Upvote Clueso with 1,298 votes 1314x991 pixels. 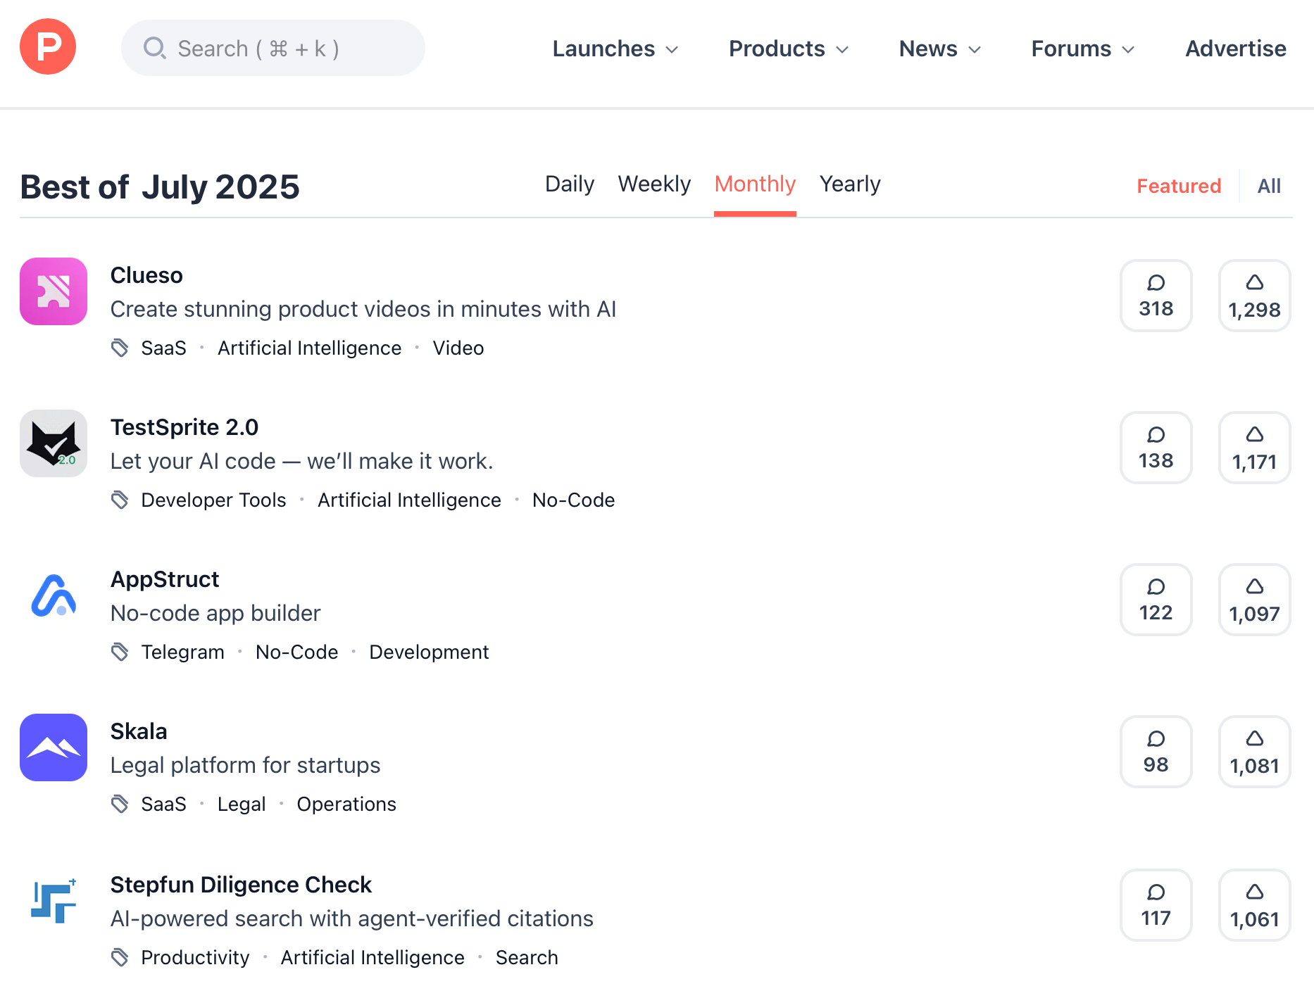(x=1254, y=296)
